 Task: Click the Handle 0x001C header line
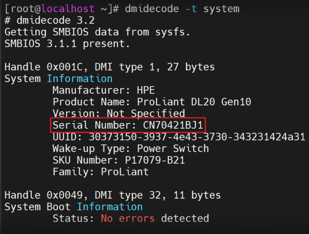(x=110, y=67)
